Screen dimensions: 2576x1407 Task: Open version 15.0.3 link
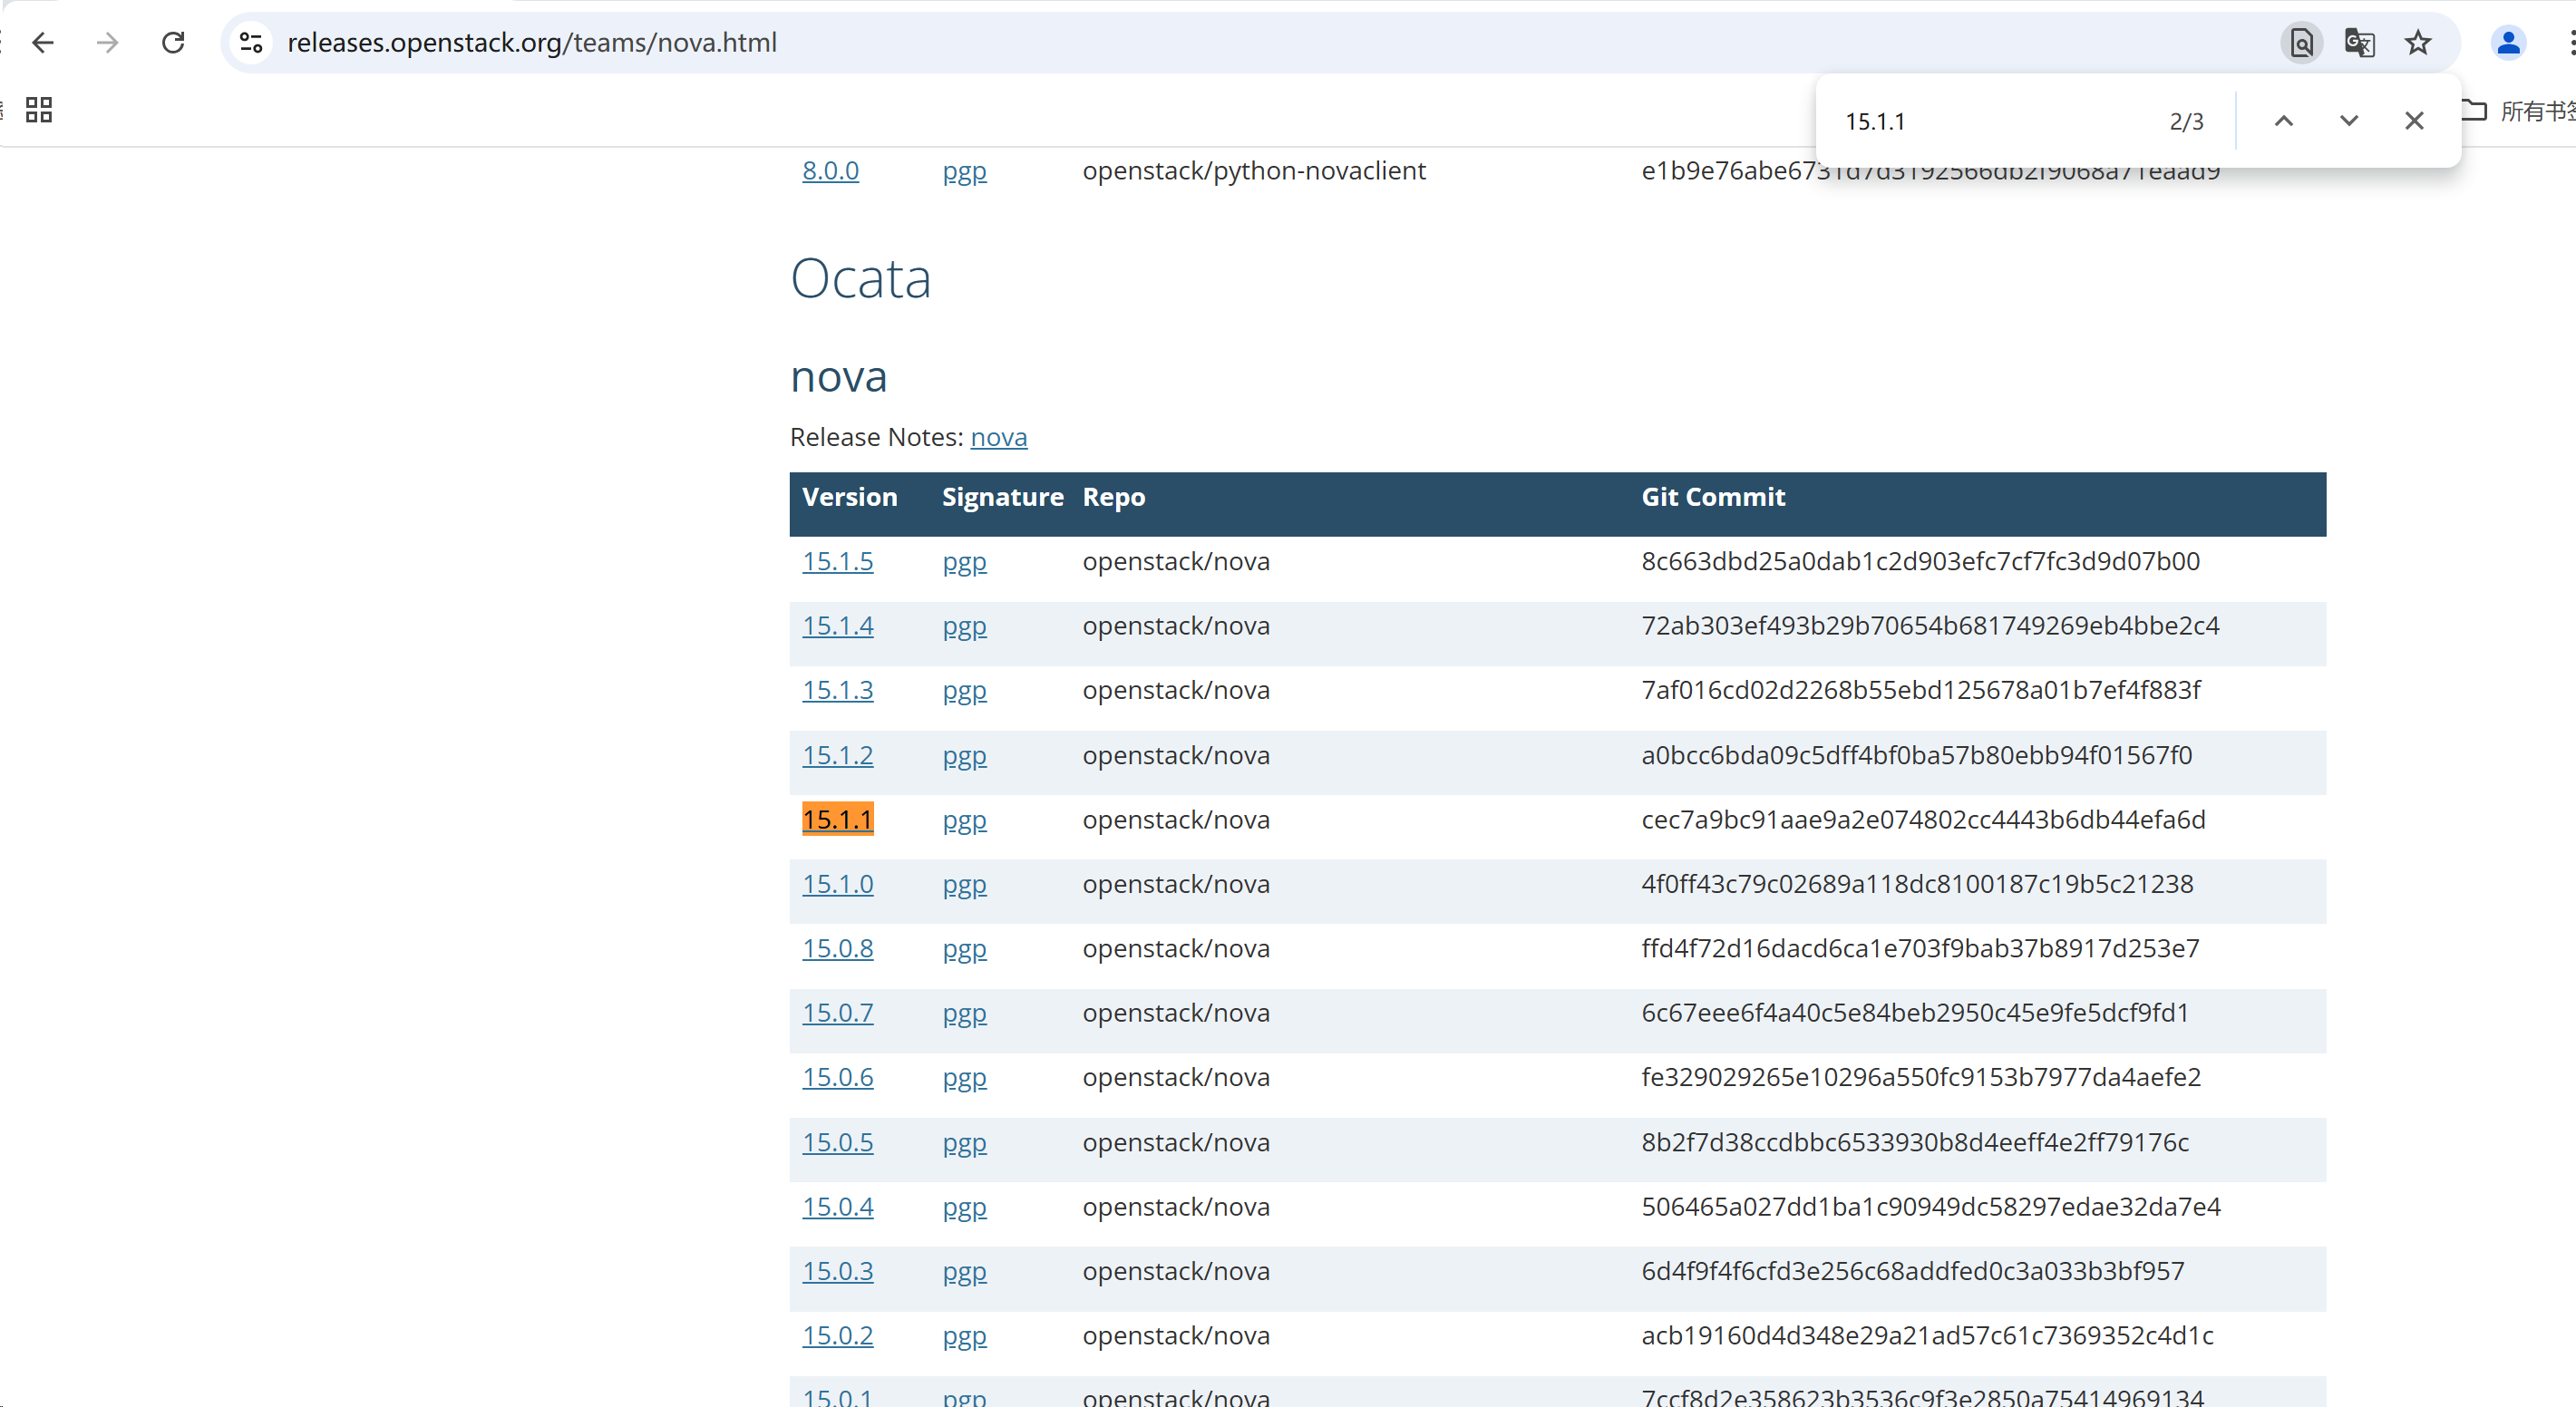[x=837, y=1271]
